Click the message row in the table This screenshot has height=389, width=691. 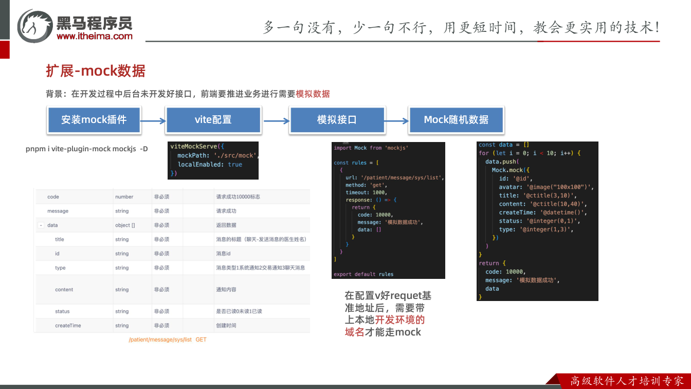click(x=172, y=211)
